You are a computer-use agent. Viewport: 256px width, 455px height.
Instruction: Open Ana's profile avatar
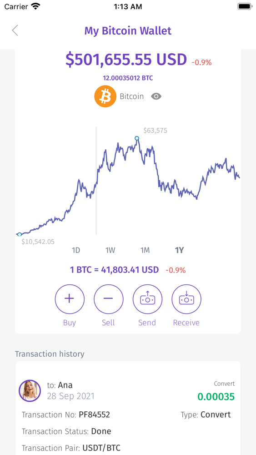click(30, 390)
